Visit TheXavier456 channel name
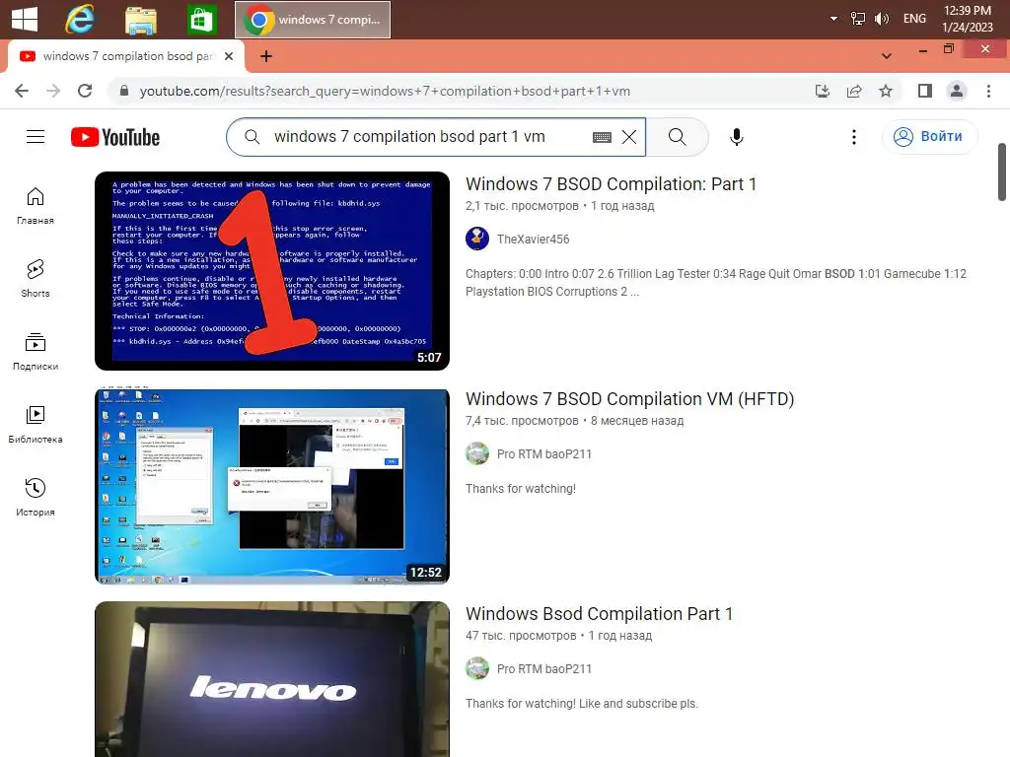Screen dimensions: 1010x757 click(x=533, y=239)
